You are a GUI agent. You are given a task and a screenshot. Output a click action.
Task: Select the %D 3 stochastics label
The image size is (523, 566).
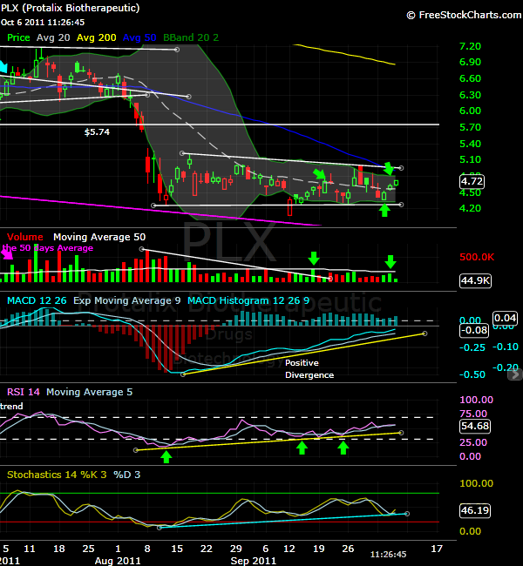127,475
